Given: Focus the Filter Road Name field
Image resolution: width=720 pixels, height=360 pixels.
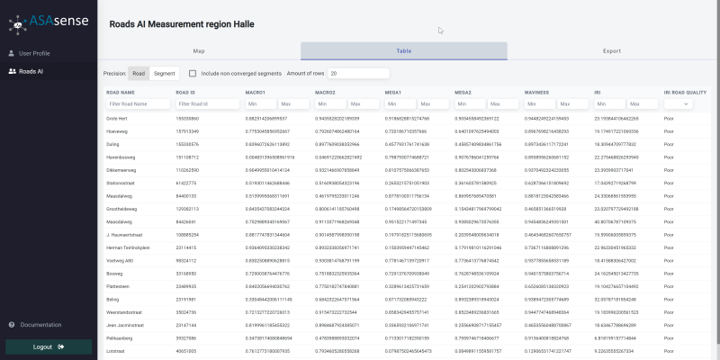Looking at the screenshot, I should point(139,104).
